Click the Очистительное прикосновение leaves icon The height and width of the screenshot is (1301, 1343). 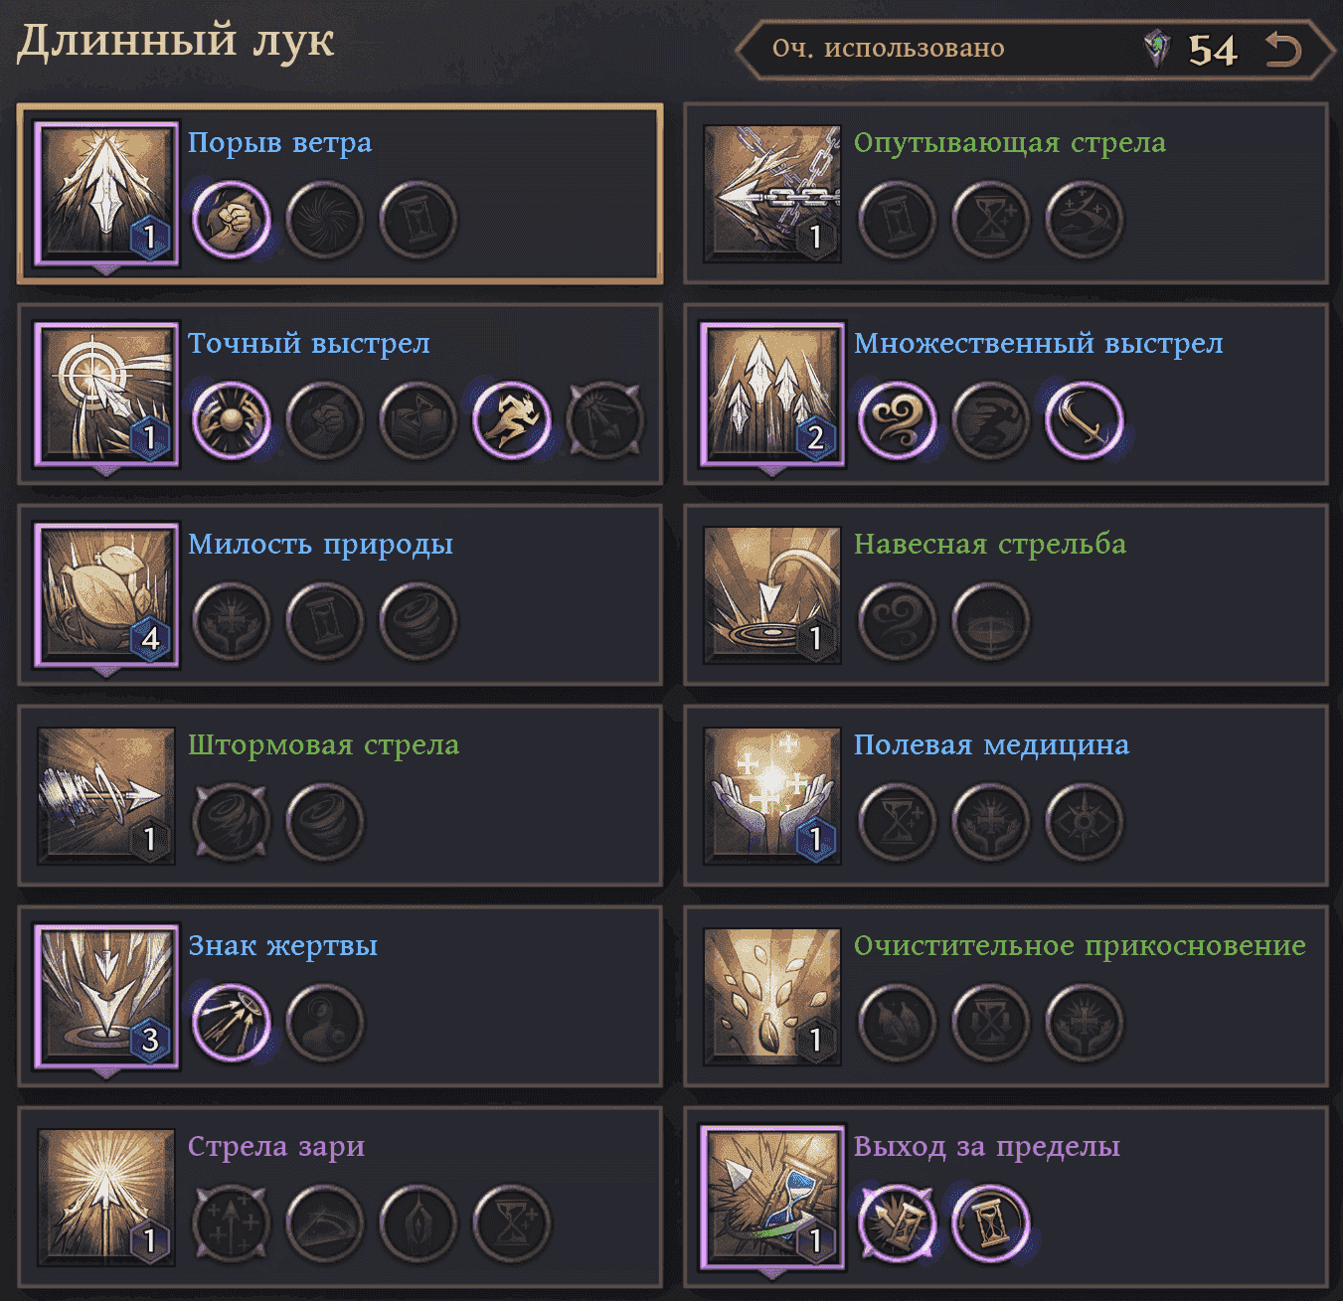tap(772, 997)
